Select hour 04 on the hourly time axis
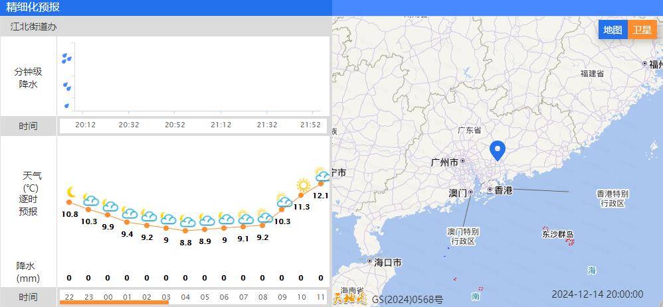The width and height of the screenshot is (663, 307). pos(185,297)
